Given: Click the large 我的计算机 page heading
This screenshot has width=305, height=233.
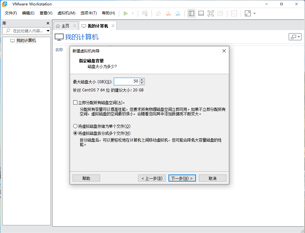Looking at the screenshot, I should 82,37.
